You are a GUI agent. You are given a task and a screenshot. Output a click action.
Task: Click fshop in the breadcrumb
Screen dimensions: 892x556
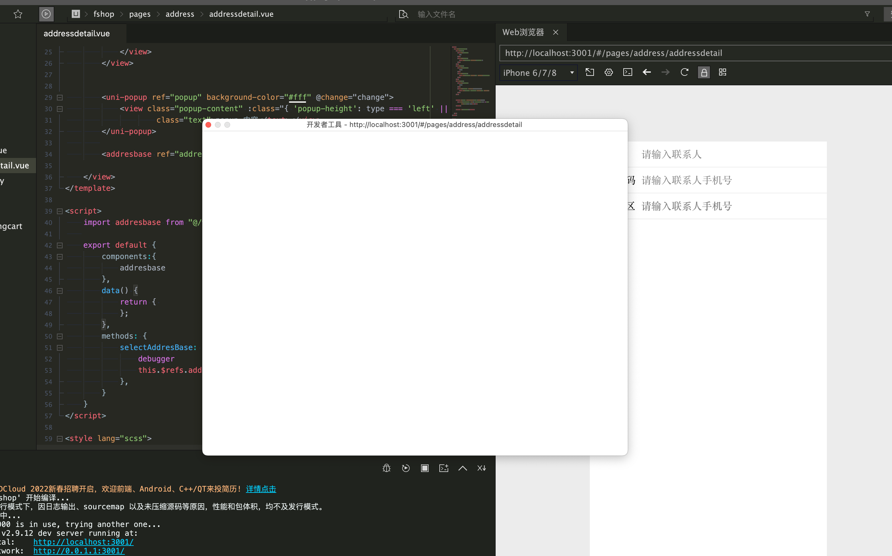(x=104, y=14)
